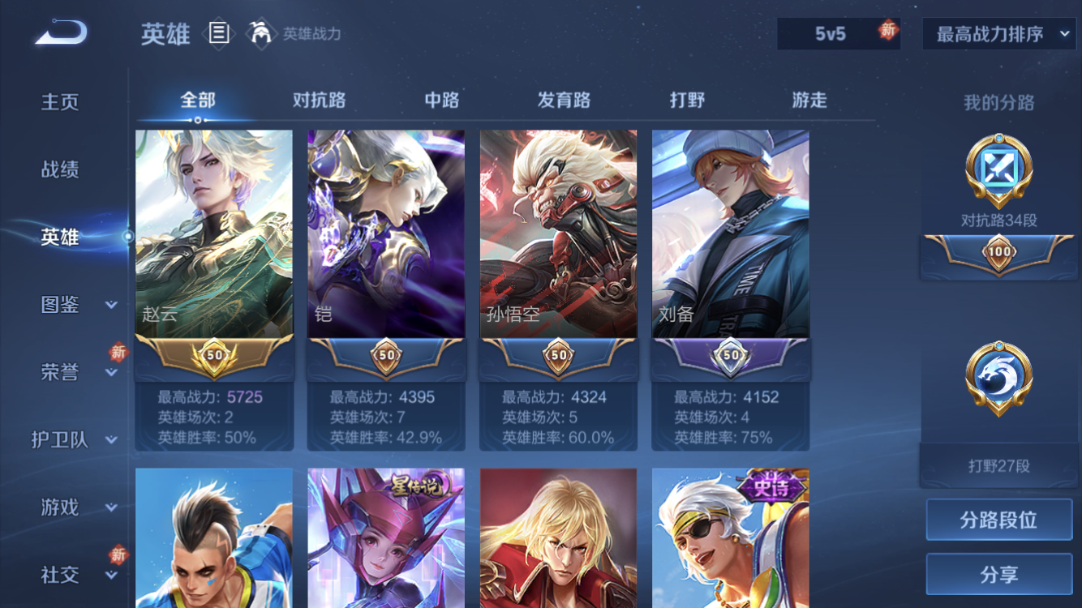Click the 100 rank emblem

(x=999, y=254)
